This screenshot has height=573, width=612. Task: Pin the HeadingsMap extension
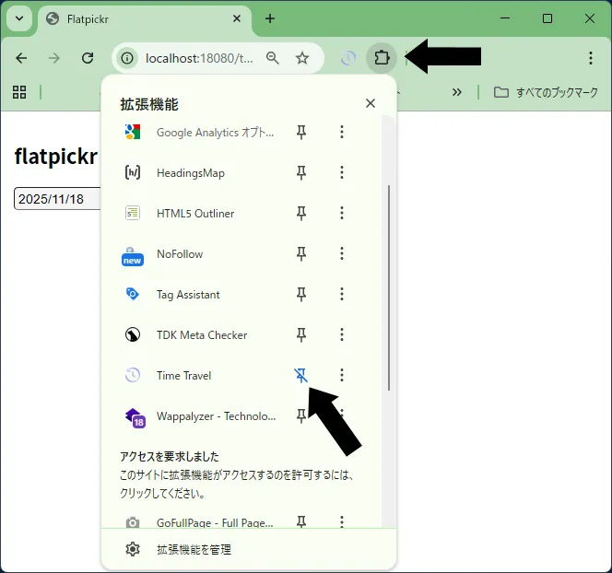300,173
